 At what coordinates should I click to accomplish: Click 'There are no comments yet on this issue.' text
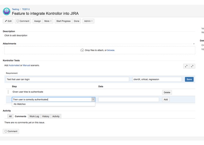[25, 122]
